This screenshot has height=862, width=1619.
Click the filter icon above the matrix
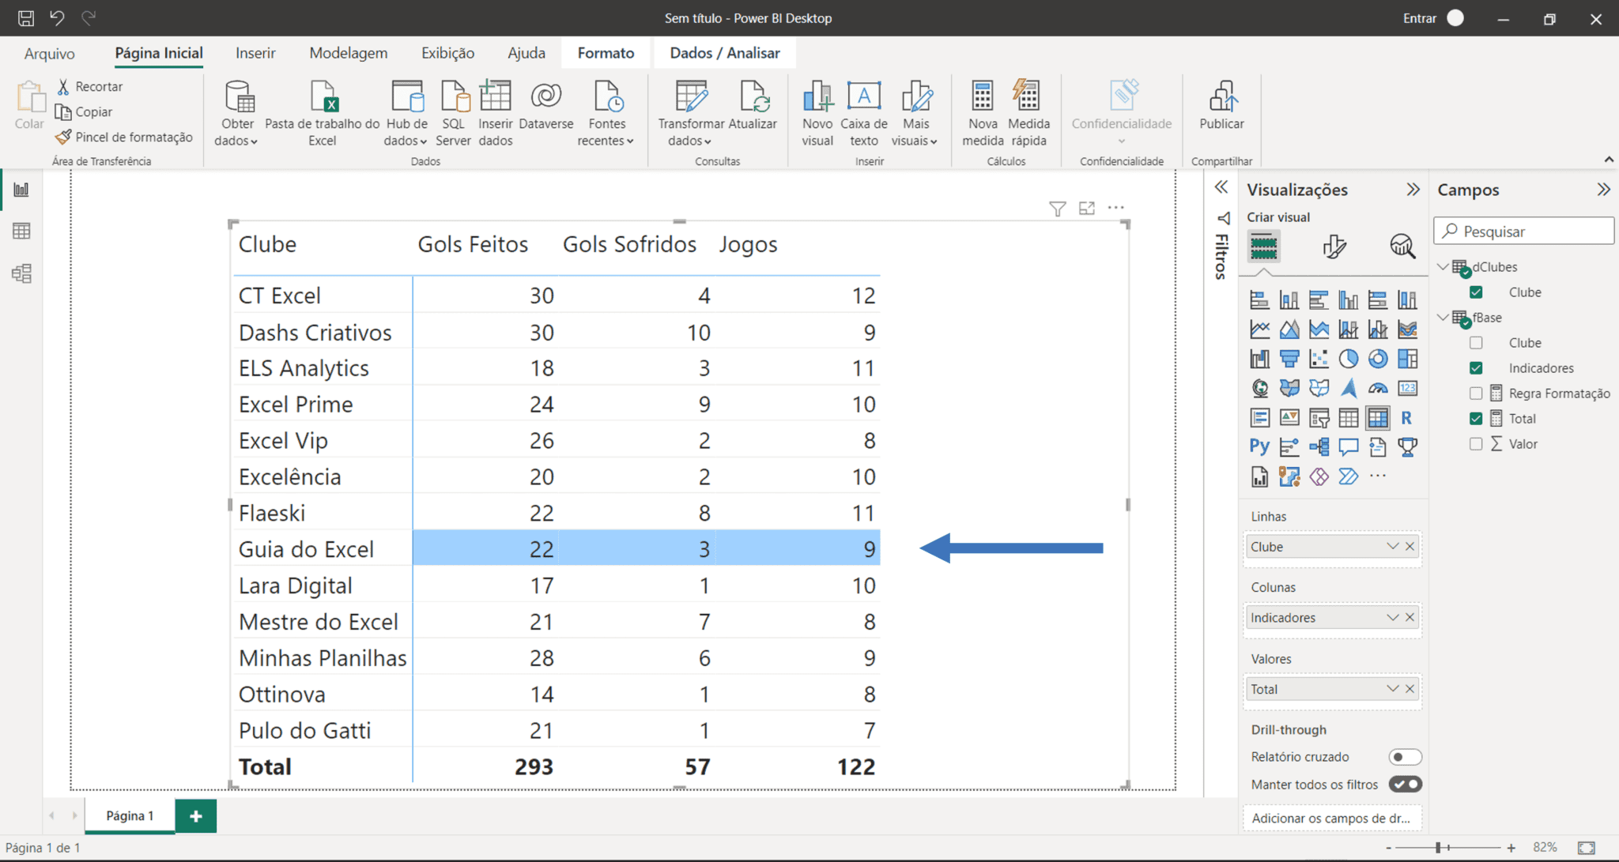pos(1057,209)
